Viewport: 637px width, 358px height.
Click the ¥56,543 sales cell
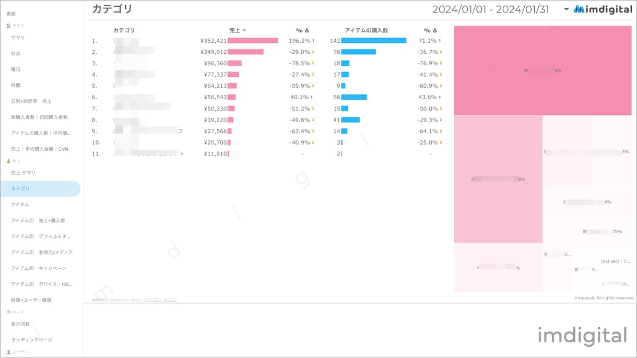(x=215, y=97)
